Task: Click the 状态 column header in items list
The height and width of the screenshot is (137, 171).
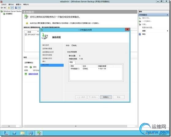Action: (89, 66)
